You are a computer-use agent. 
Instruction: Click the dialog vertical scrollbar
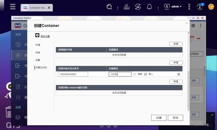tap(189, 90)
